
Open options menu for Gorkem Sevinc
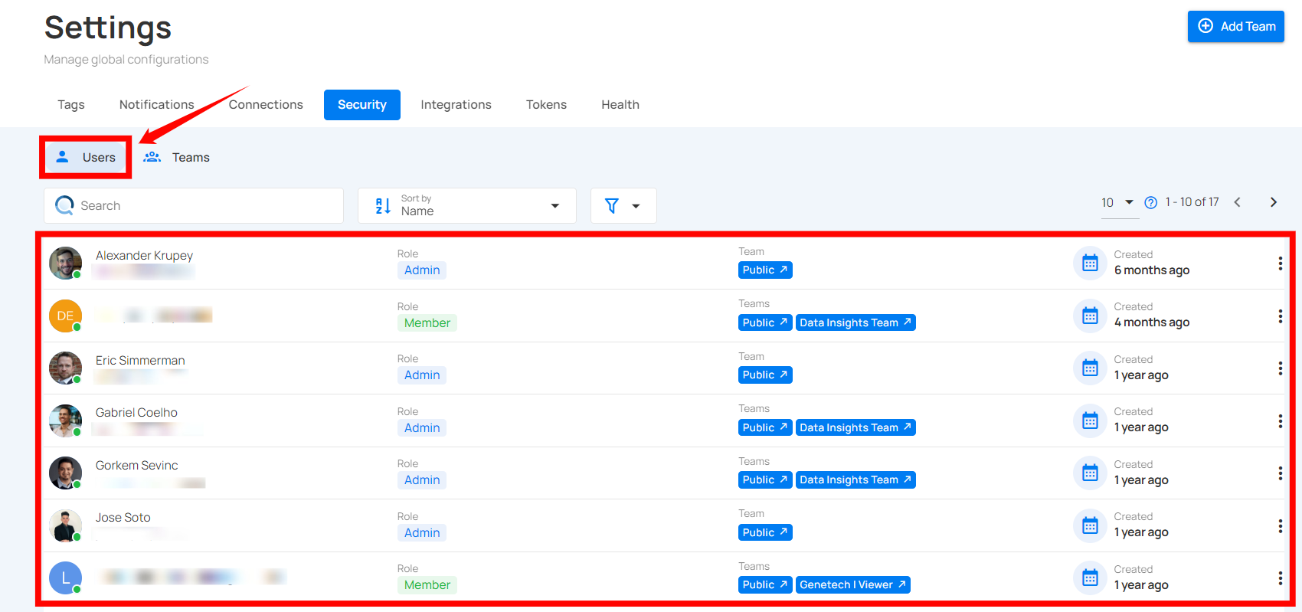(1280, 473)
